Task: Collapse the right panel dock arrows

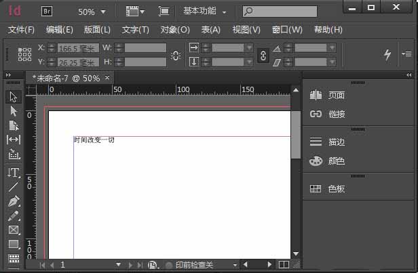Action: [409, 75]
